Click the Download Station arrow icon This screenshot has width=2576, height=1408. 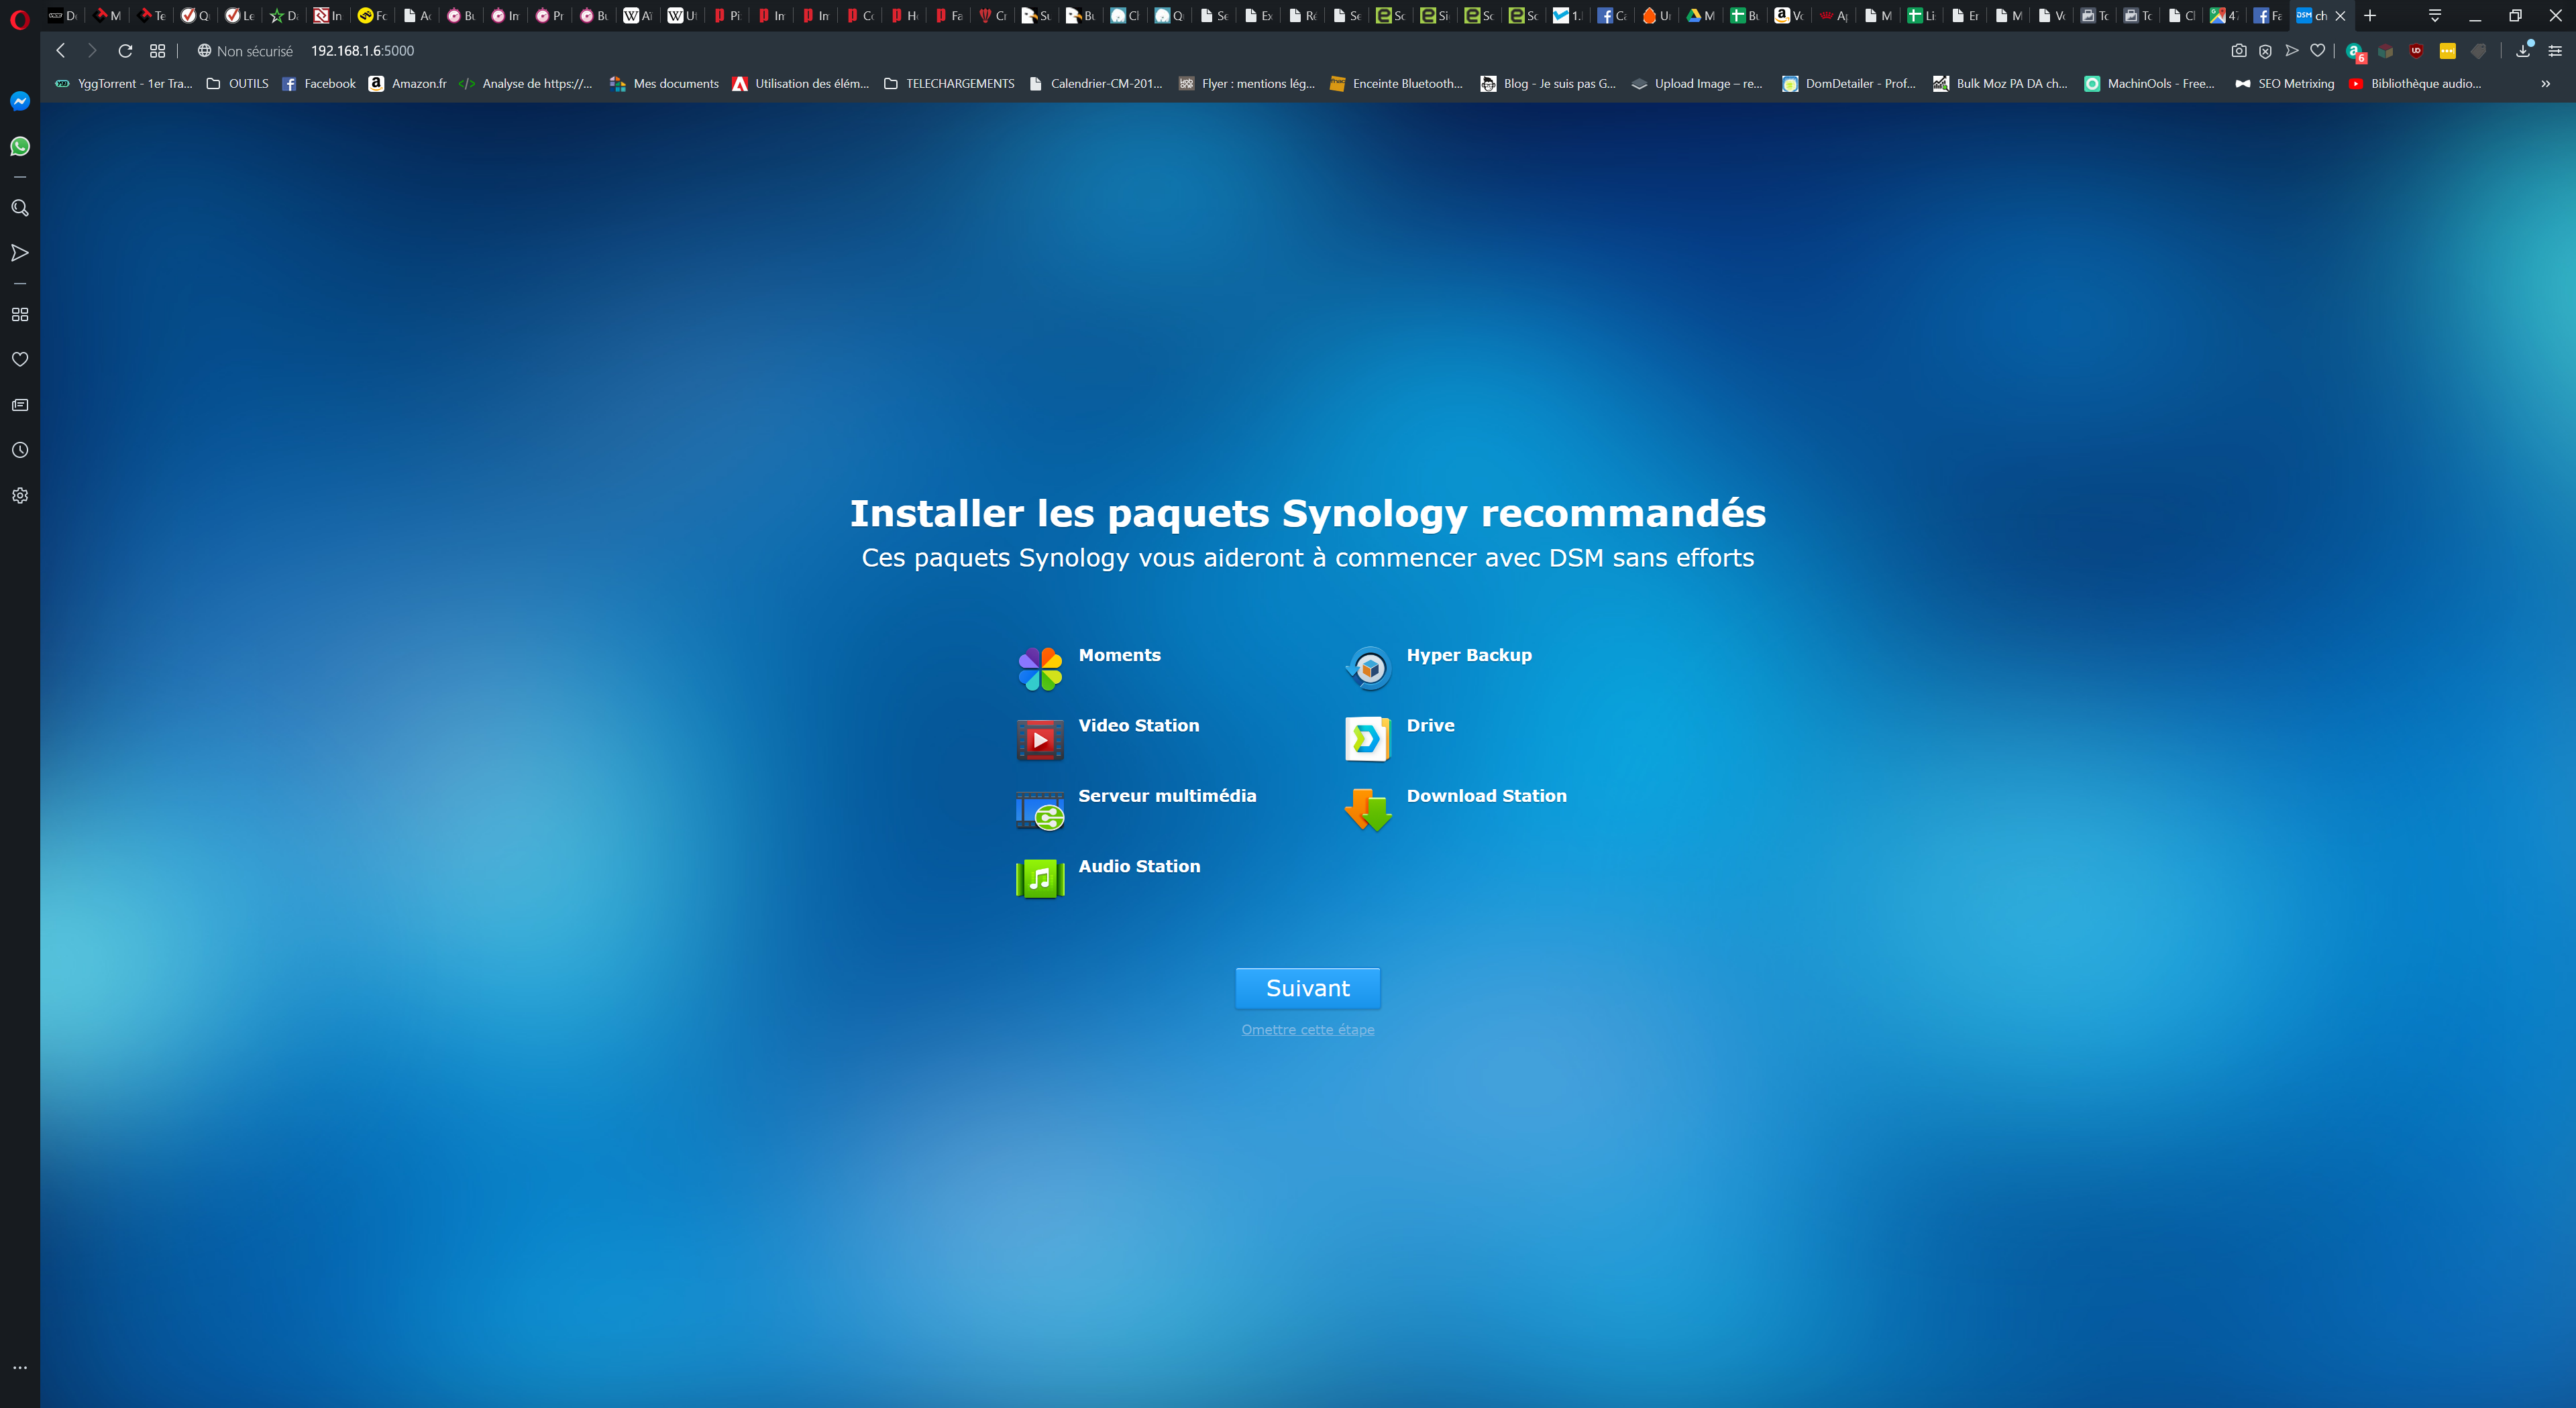coord(1368,809)
